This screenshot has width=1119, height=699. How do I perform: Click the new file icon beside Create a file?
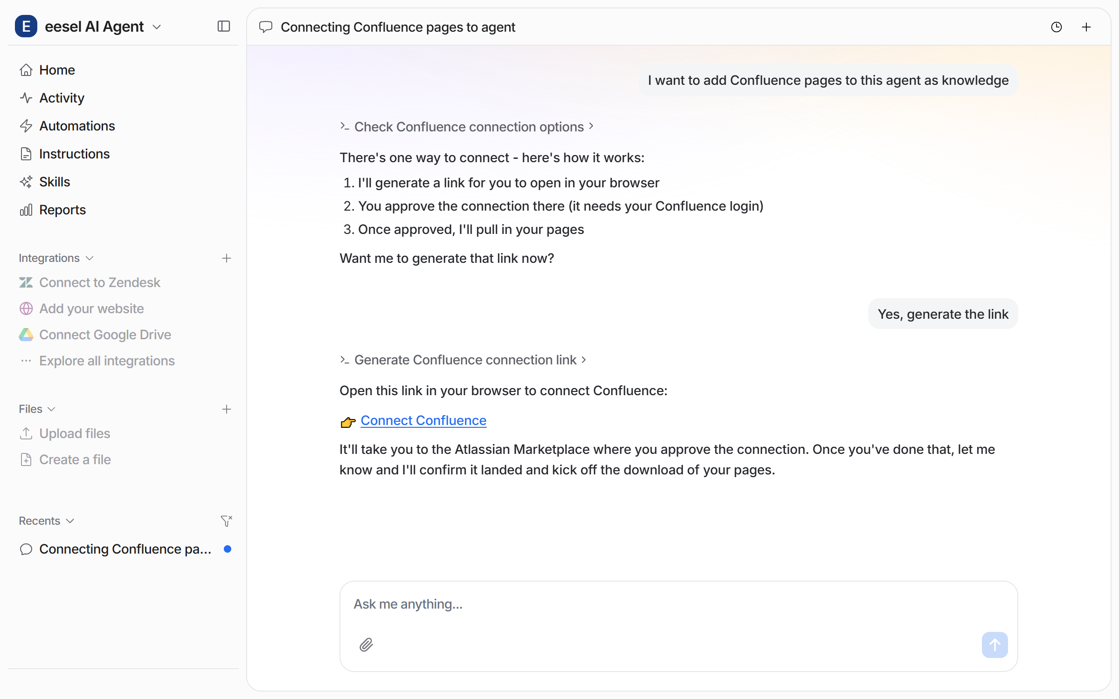[x=26, y=459]
